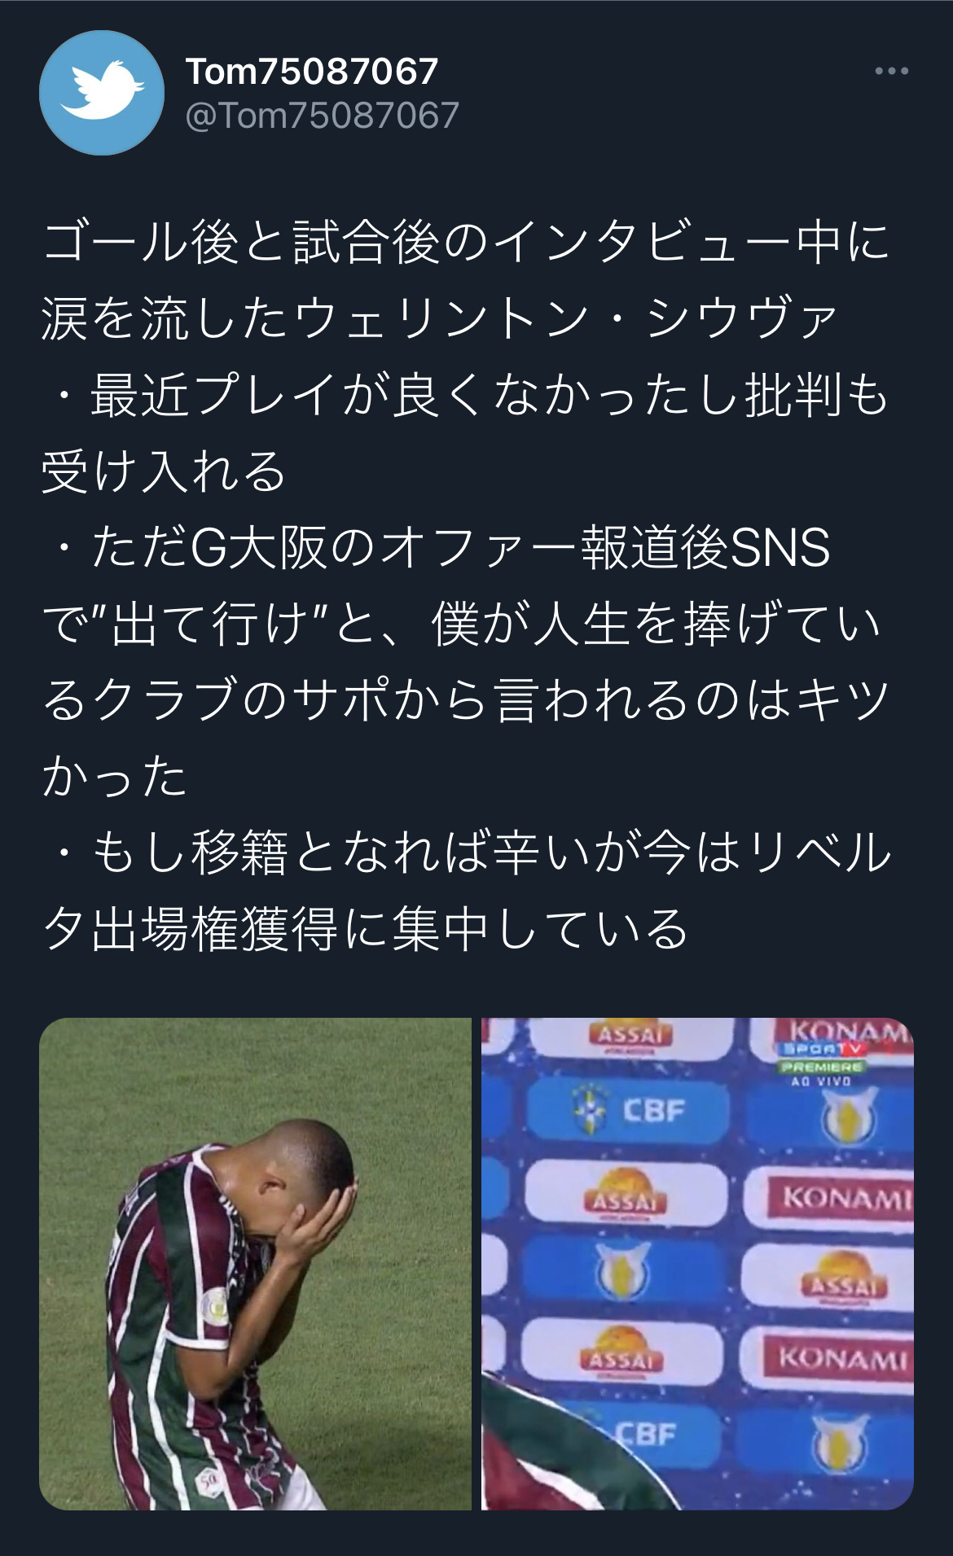Tap the @Tom75087067 handle

(323, 116)
